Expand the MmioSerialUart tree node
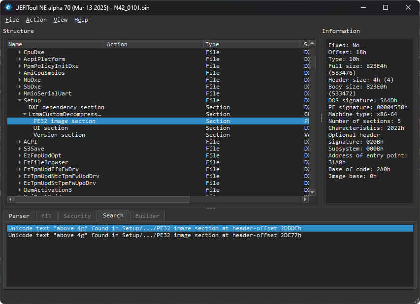Image resolution: width=420 pixels, height=304 pixels. click(x=20, y=93)
